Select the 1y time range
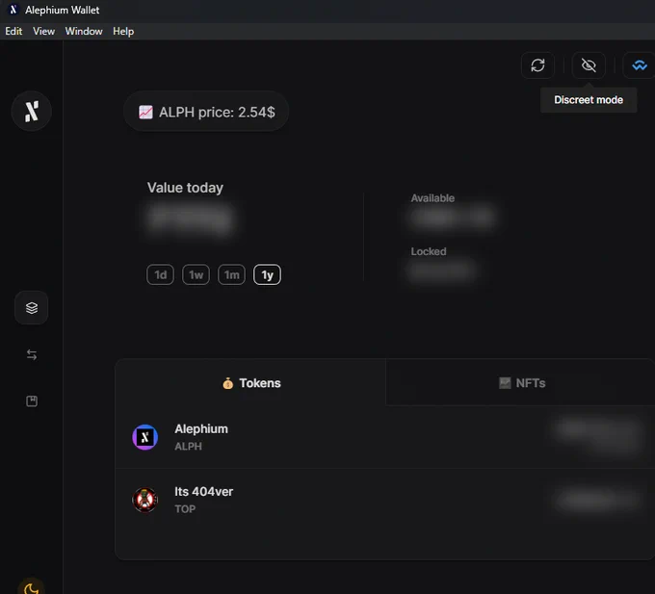 (x=268, y=274)
